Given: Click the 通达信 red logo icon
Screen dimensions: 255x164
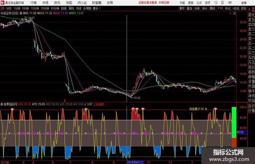Looking at the screenshot, I should point(2,3).
